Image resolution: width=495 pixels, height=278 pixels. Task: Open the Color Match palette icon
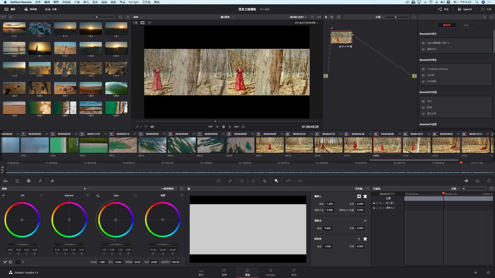(x=17, y=181)
